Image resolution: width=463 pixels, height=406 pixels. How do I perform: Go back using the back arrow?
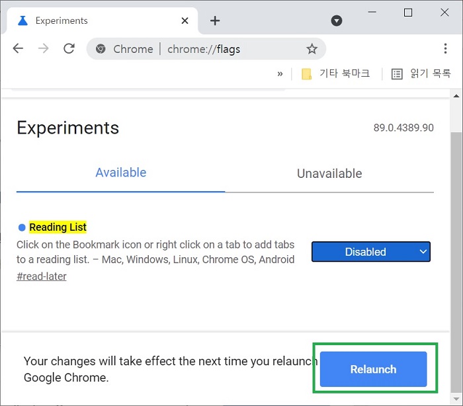pyautogui.click(x=18, y=48)
